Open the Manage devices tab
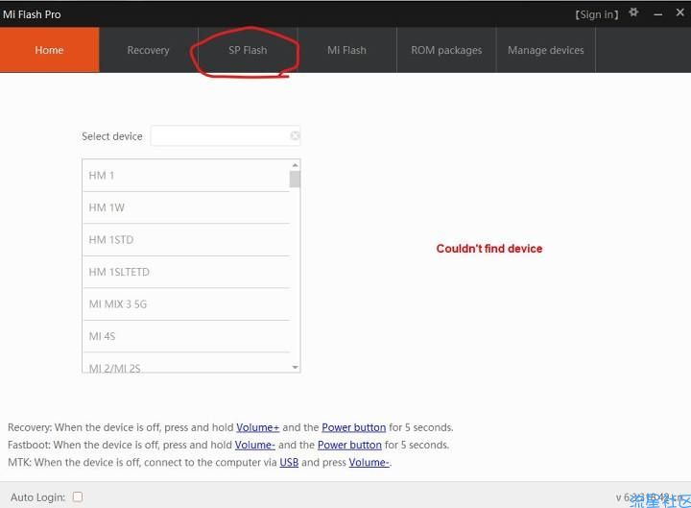 coord(546,50)
